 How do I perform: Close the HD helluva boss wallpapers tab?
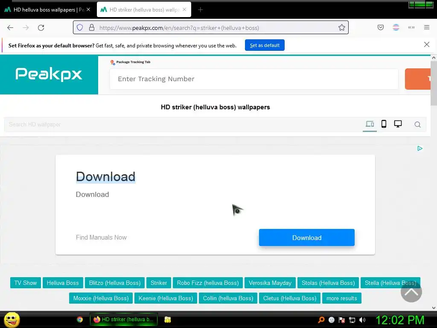coord(88,9)
